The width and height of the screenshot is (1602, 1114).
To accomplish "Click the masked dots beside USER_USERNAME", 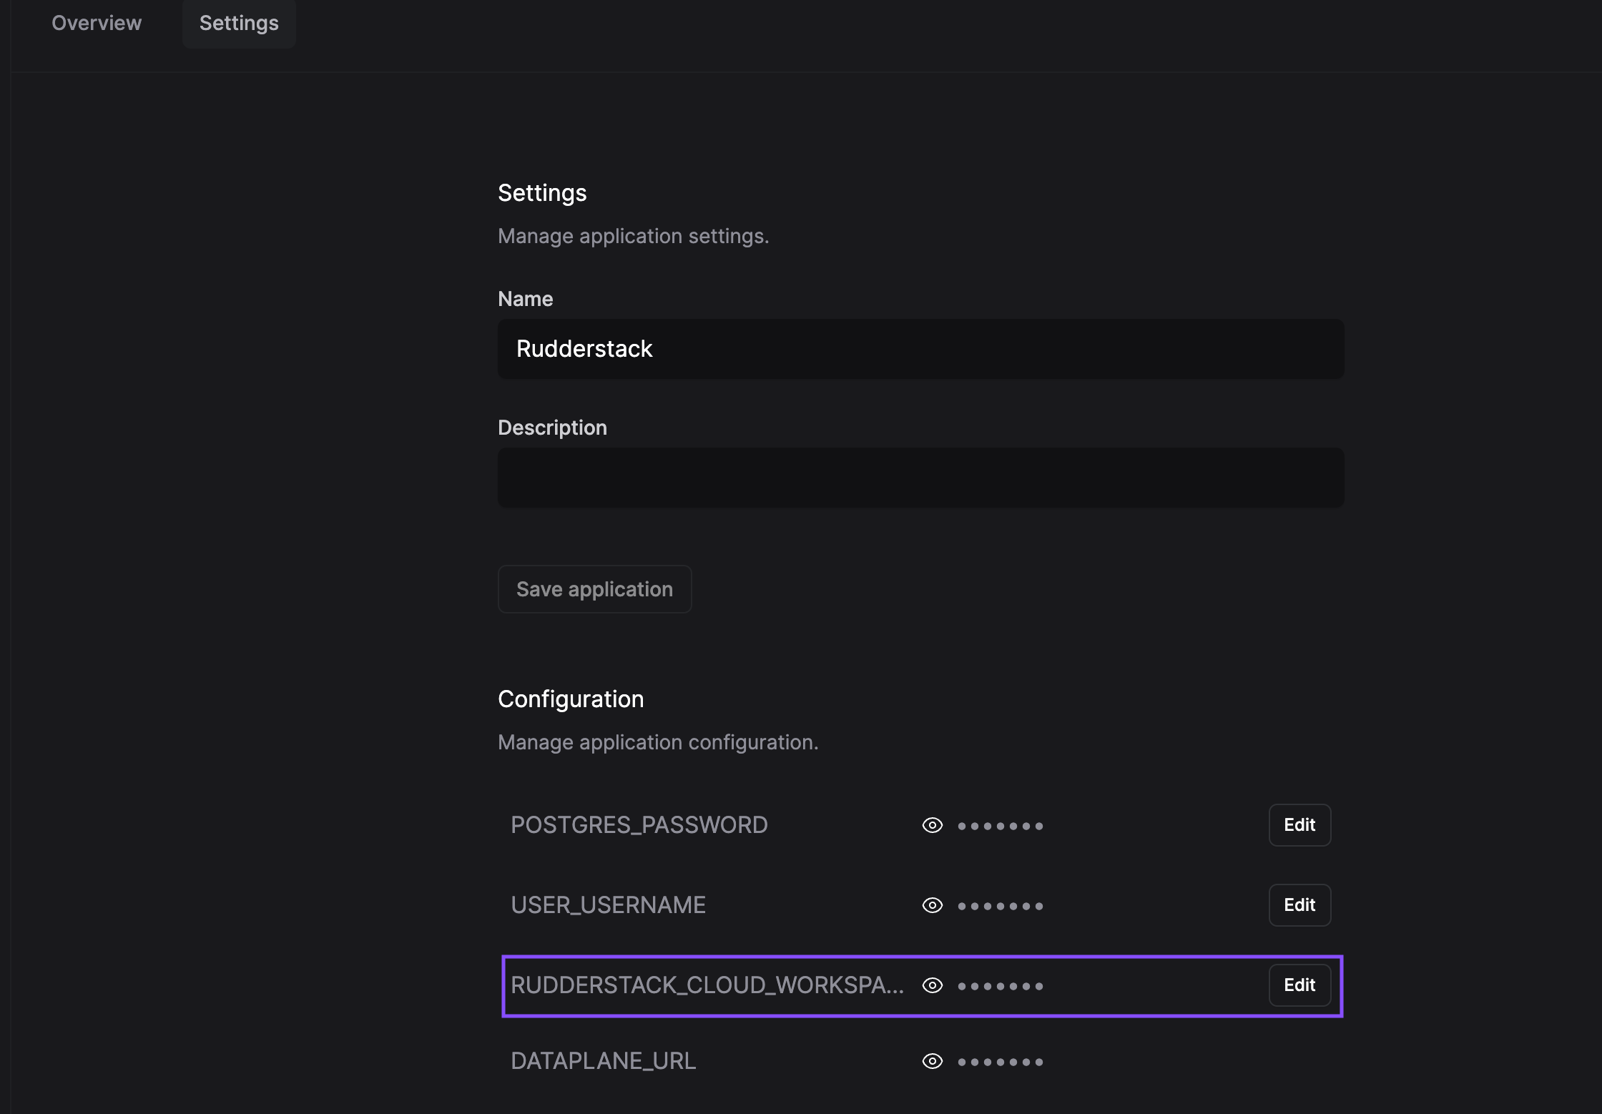I will [x=1000, y=906].
